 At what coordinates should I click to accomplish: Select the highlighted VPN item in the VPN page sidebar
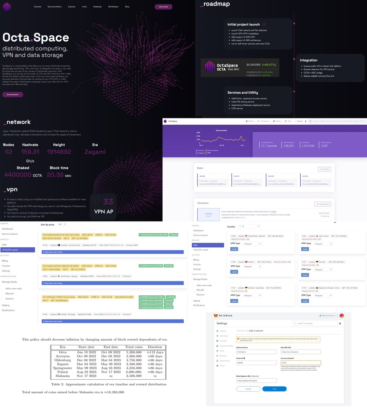tap(208, 245)
